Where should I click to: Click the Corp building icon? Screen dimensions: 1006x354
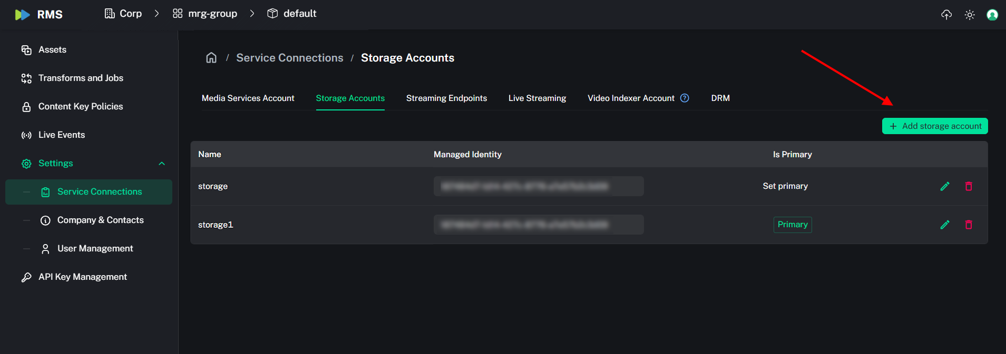pos(110,14)
